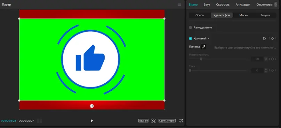The height and width of the screenshot is (128, 281).
Task: Add a keyframe for Хромакей
Action: pyautogui.click(x=272, y=38)
